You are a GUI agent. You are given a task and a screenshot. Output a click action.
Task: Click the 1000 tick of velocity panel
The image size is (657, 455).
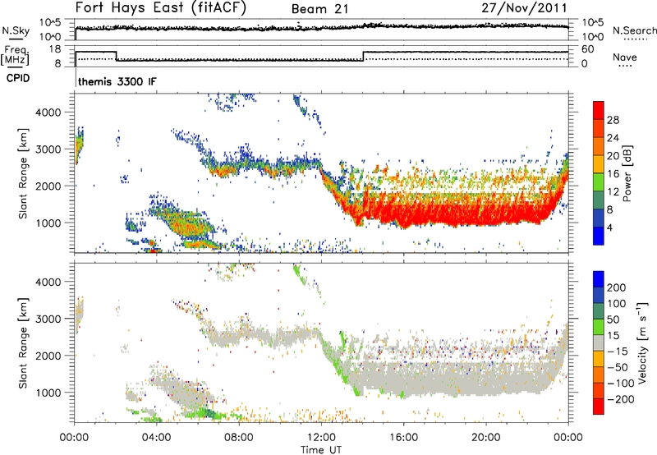[48, 393]
